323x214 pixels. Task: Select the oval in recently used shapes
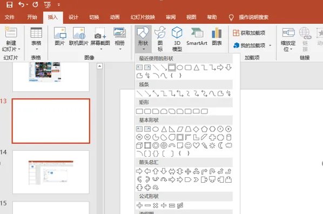pos(180,68)
